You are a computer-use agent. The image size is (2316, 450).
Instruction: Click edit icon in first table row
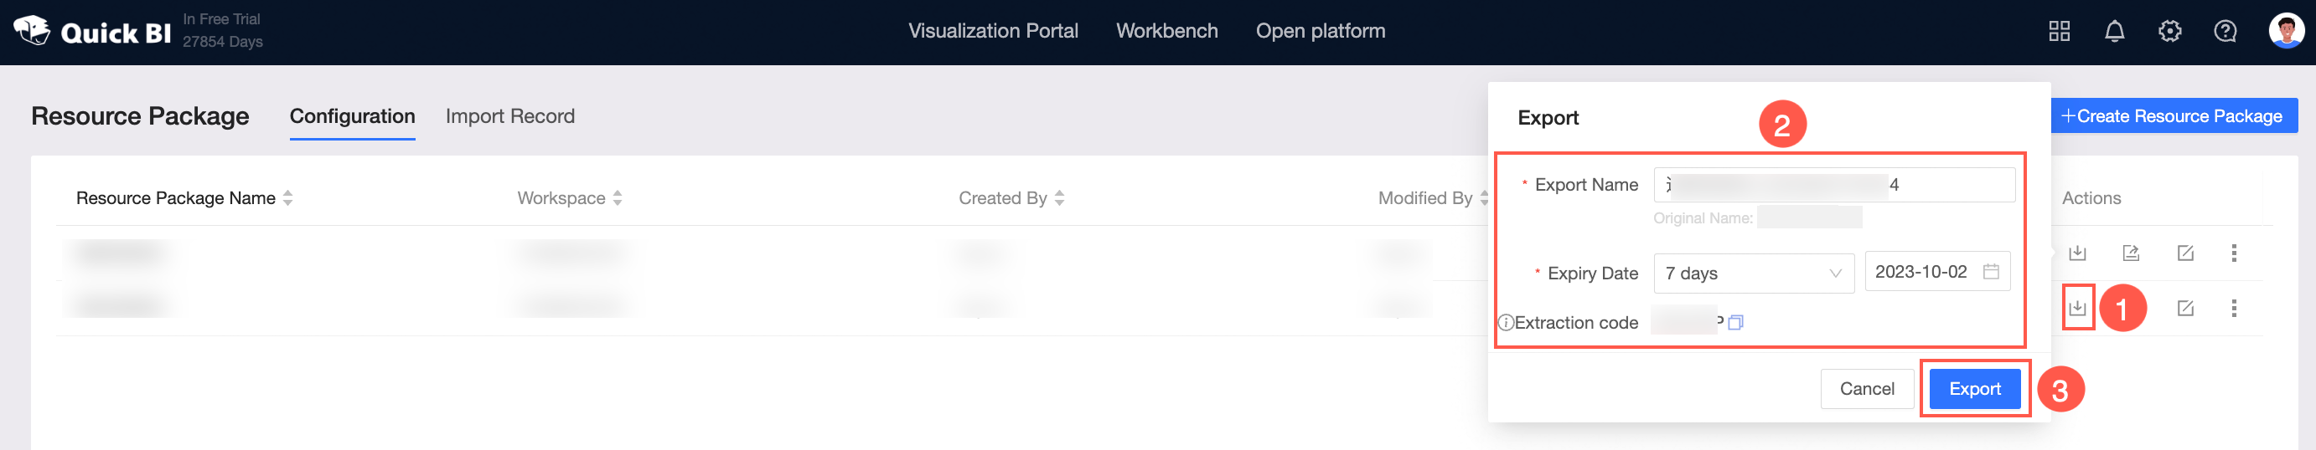(2184, 253)
